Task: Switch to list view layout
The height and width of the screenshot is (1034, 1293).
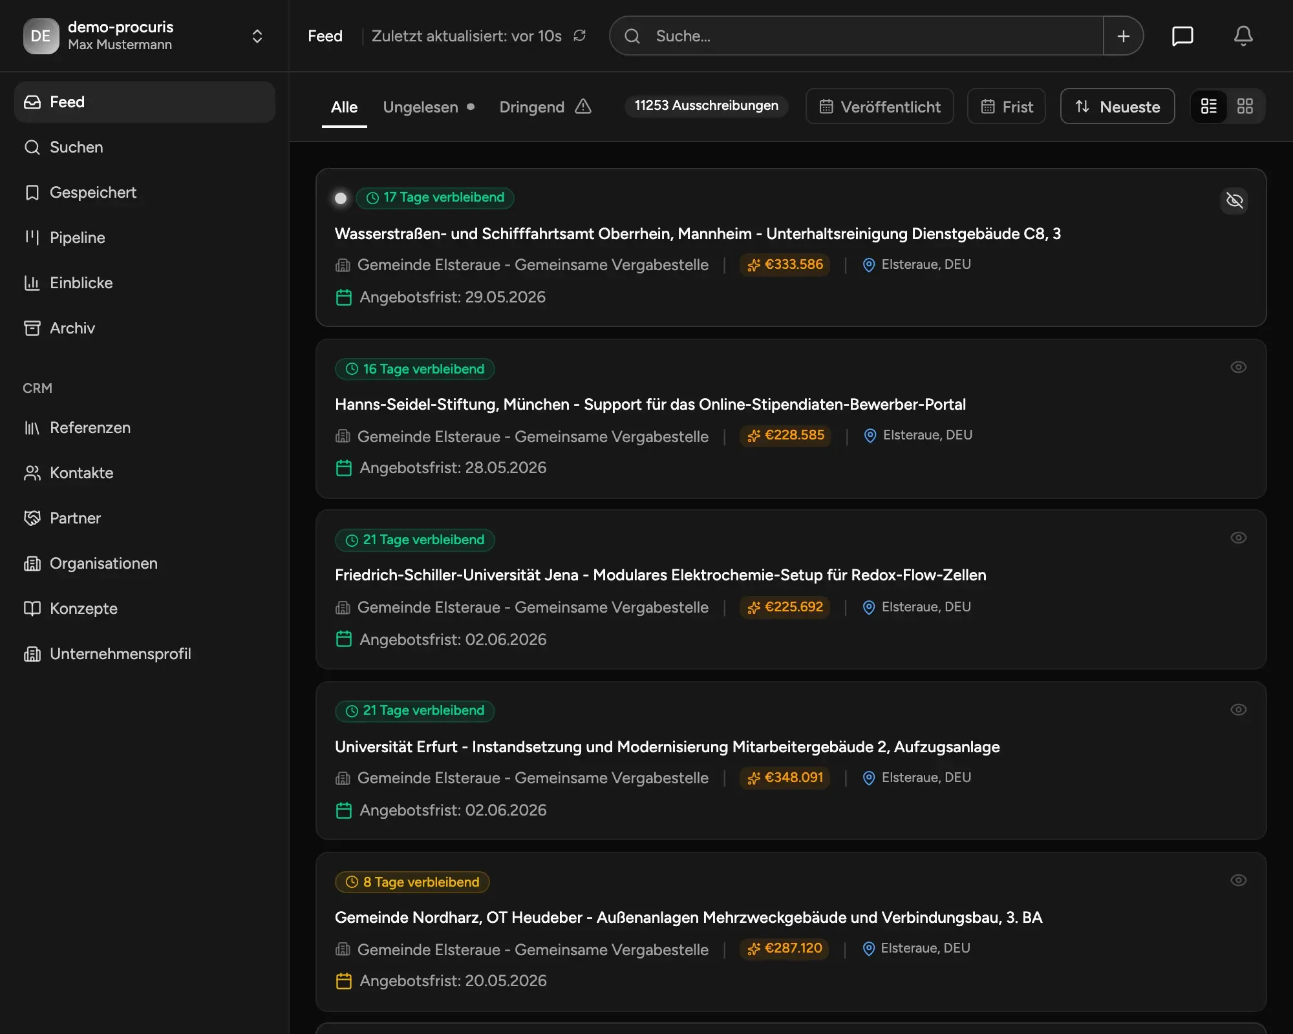Action: point(1209,106)
